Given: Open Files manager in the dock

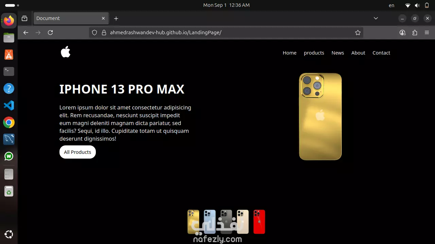Looking at the screenshot, I should click(9, 38).
